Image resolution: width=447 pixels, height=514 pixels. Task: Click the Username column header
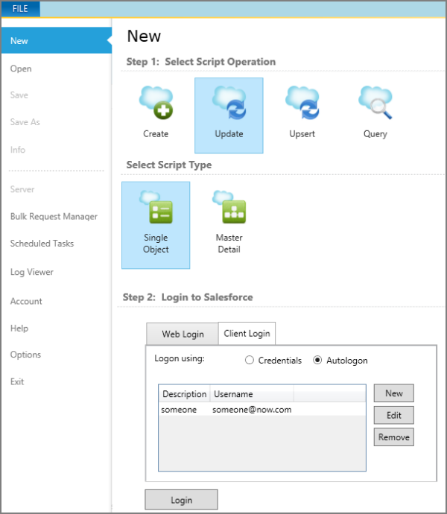(x=252, y=394)
